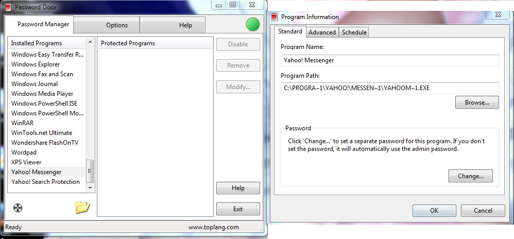Select WinRAR from Installed Programs
514x239 pixels.
[22, 123]
